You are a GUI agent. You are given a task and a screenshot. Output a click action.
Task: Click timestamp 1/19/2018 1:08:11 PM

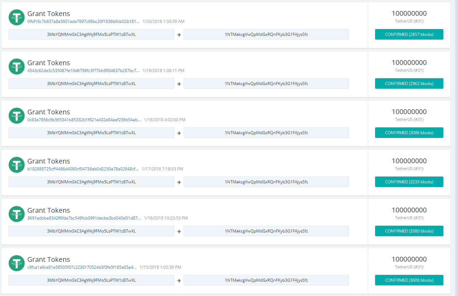point(163,71)
